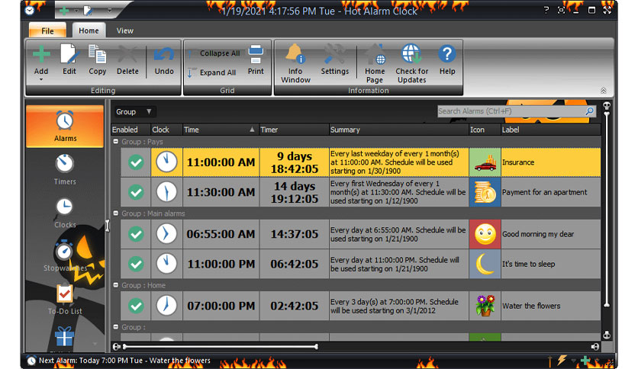Image resolution: width=638 pixels, height=369 pixels.
Task: Collapse the Group : Pays section
Action: (116, 141)
